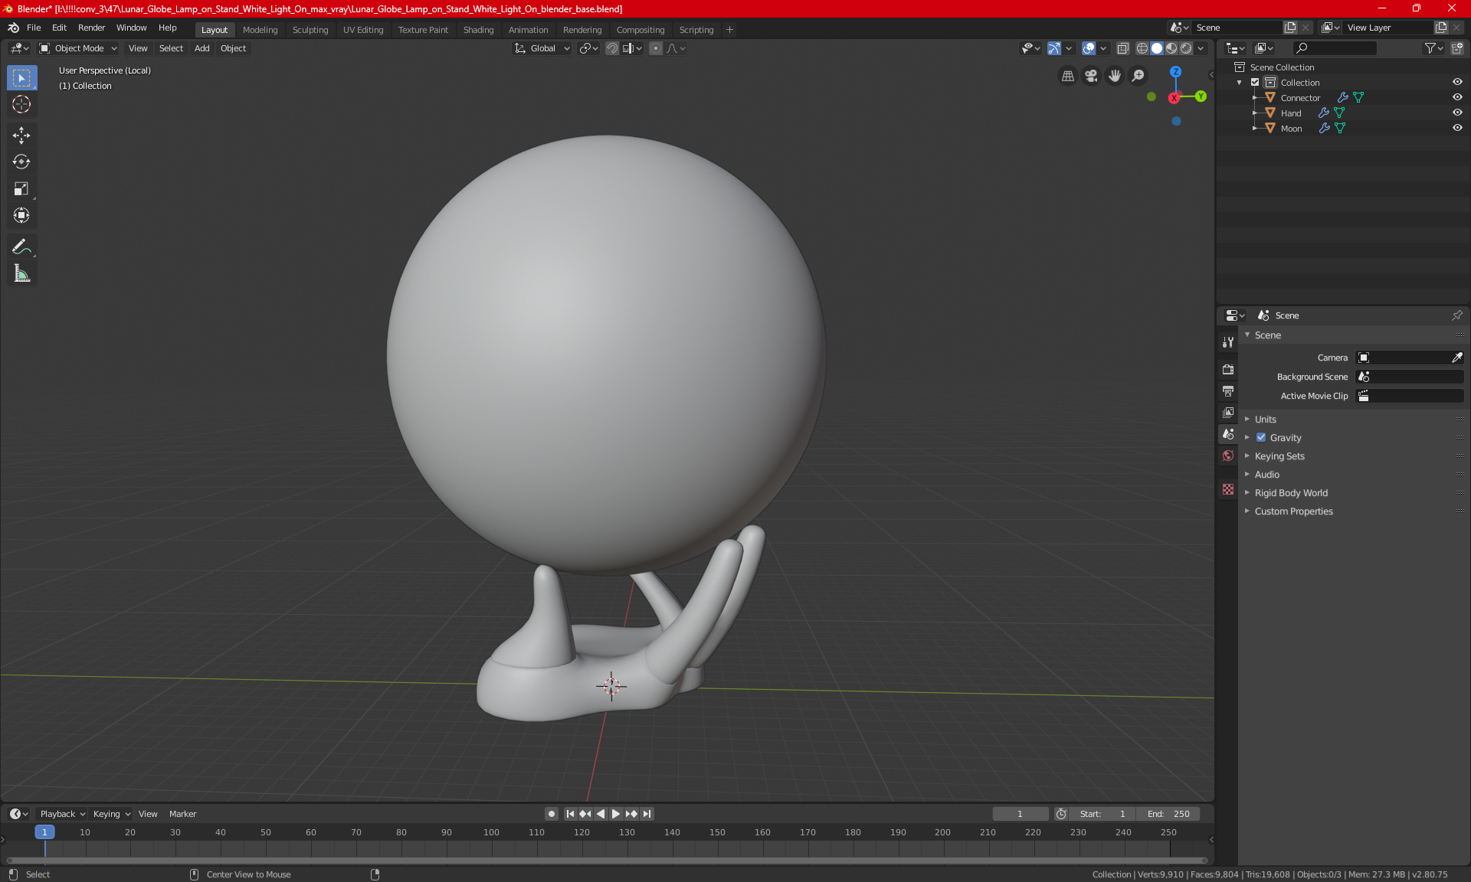Toggle proportional editing

[x=656, y=48]
